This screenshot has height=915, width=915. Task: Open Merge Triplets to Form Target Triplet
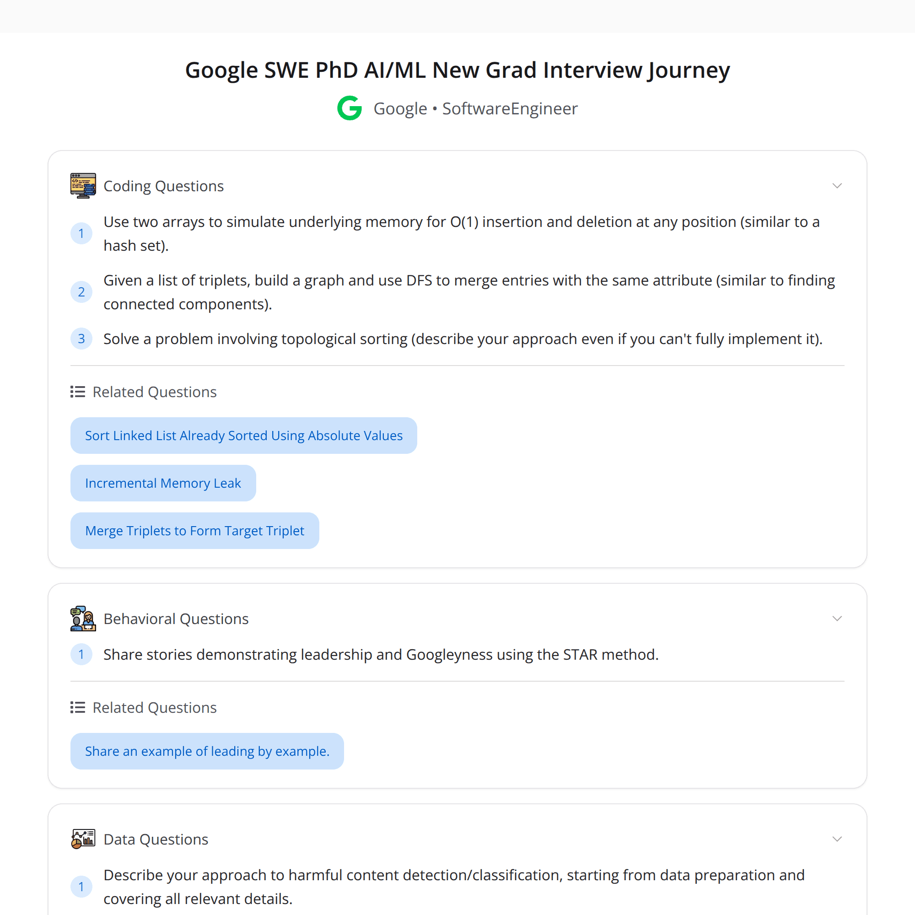[x=194, y=530]
